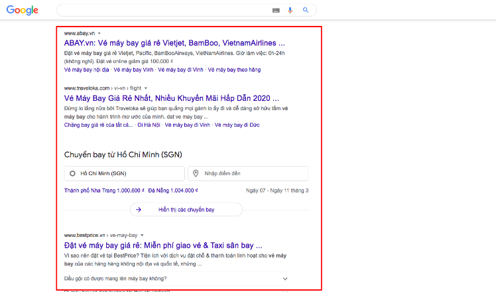Image resolution: width=496 pixels, height=292 pixels.
Task: Open Đặt vé máy bay giá rẻ BestPrice result
Action: (x=163, y=246)
